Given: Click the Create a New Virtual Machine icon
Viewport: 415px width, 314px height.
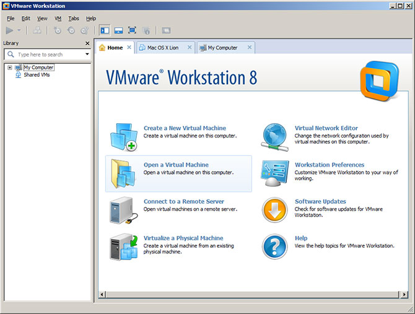Looking at the screenshot, I should coord(124,137).
